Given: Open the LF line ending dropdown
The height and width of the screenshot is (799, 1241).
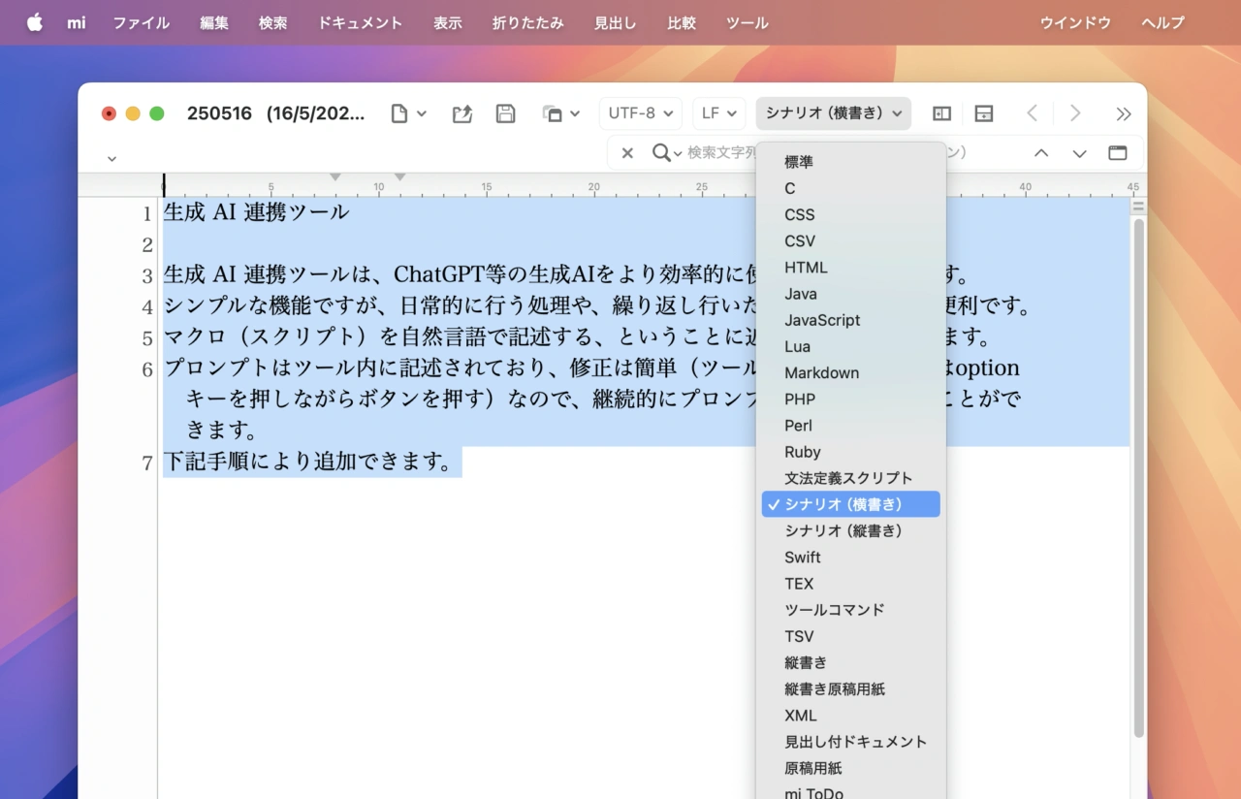Looking at the screenshot, I should click(x=718, y=113).
